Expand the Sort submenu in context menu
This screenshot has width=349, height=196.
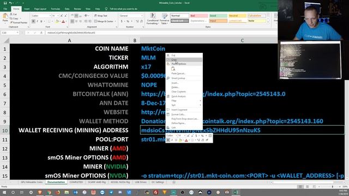coord(184,105)
